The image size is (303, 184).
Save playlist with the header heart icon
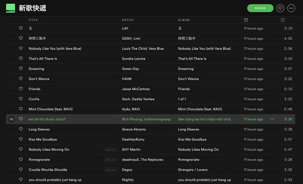pos(280,8)
